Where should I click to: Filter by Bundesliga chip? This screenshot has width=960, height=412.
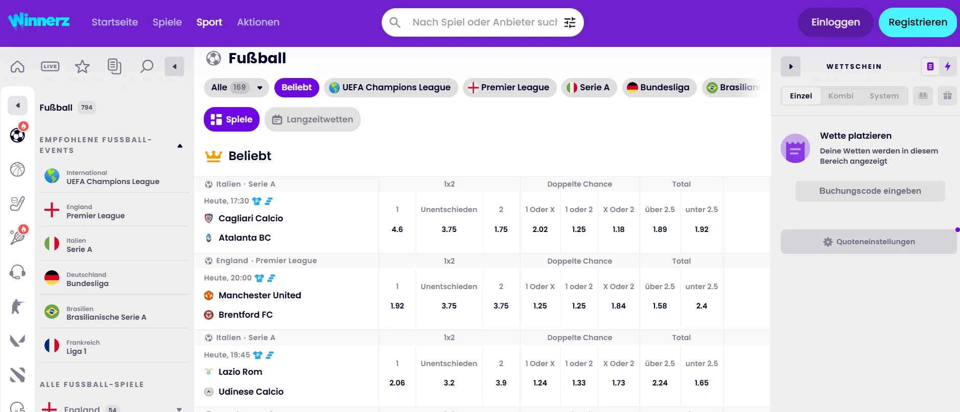pos(659,88)
